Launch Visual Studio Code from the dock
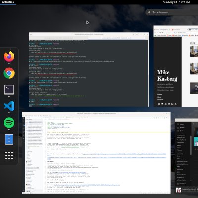 click(x=9, y=106)
